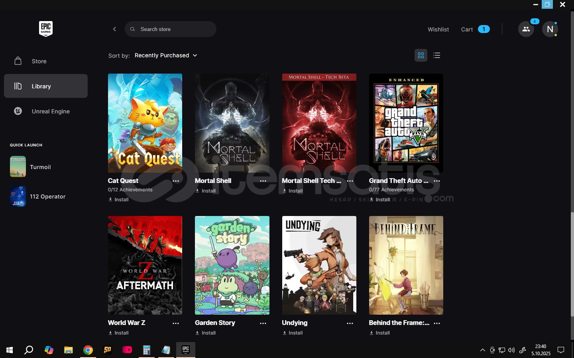Install Mortal Shell
This screenshot has width=574, height=358.
coord(205,191)
